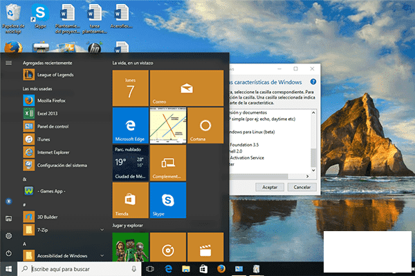Click the # index header in app list
Image resolution: width=415 pixels, height=276 pixels.
point(24,205)
